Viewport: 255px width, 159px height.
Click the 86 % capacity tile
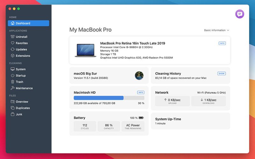tap(109, 126)
